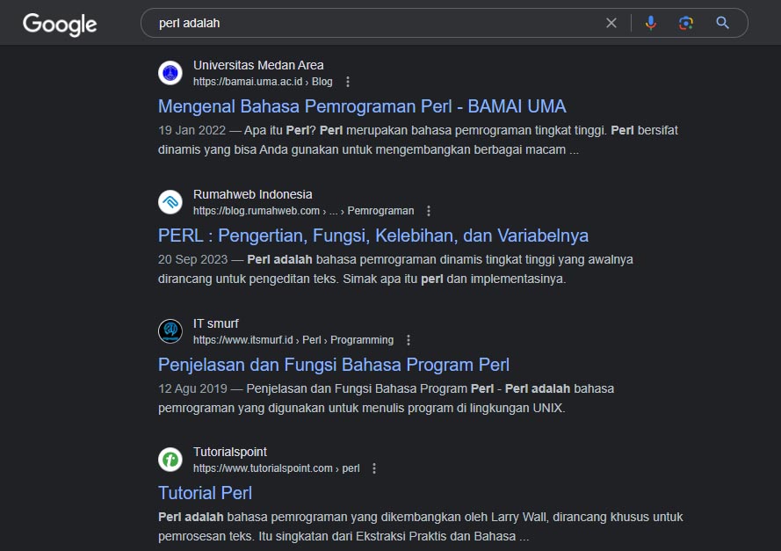The width and height of the screenshot is (781, 551).
Task: Open 'PERL : Pengertian, Fungsi, Kelebihan' result
Action: [x=373, y=236]
